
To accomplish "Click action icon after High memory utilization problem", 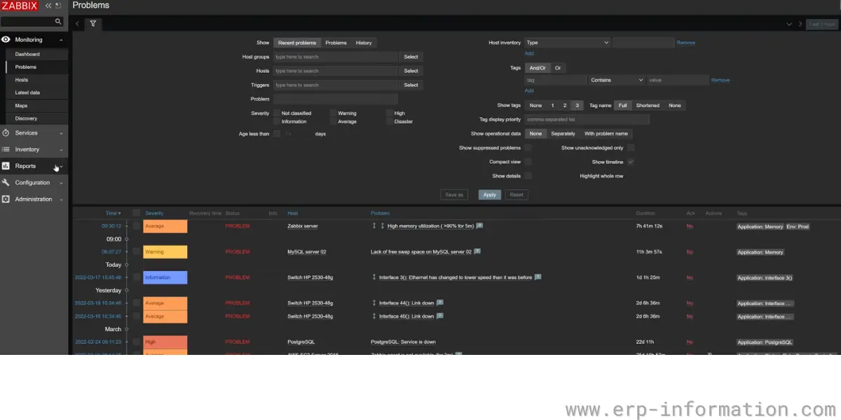I will click(479, 226).
